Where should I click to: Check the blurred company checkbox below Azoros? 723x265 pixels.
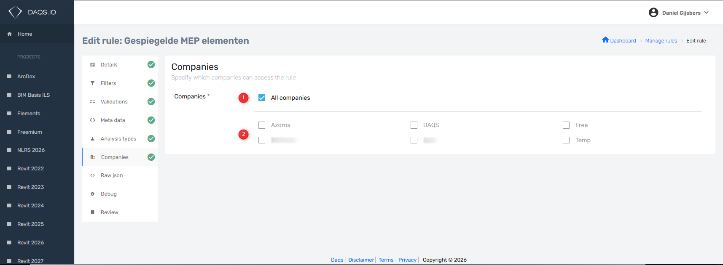(262, 140)
